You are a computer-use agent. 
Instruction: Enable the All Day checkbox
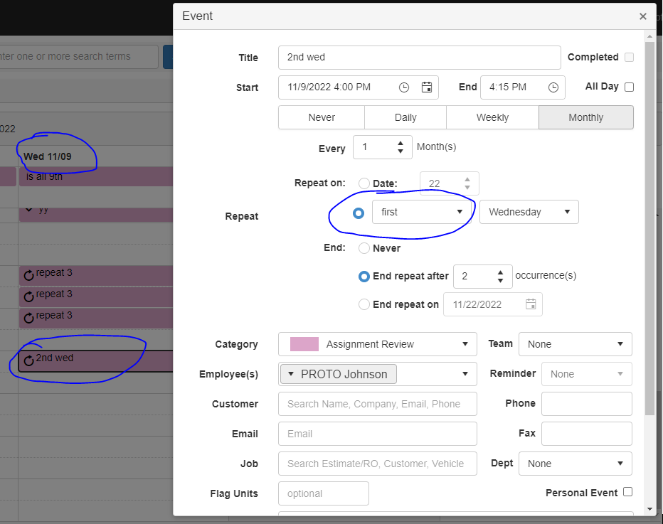coord(629,87)
